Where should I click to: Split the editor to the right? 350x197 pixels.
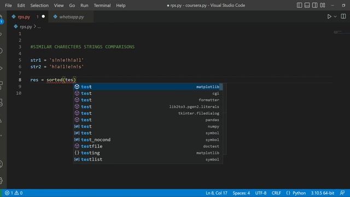343,16
